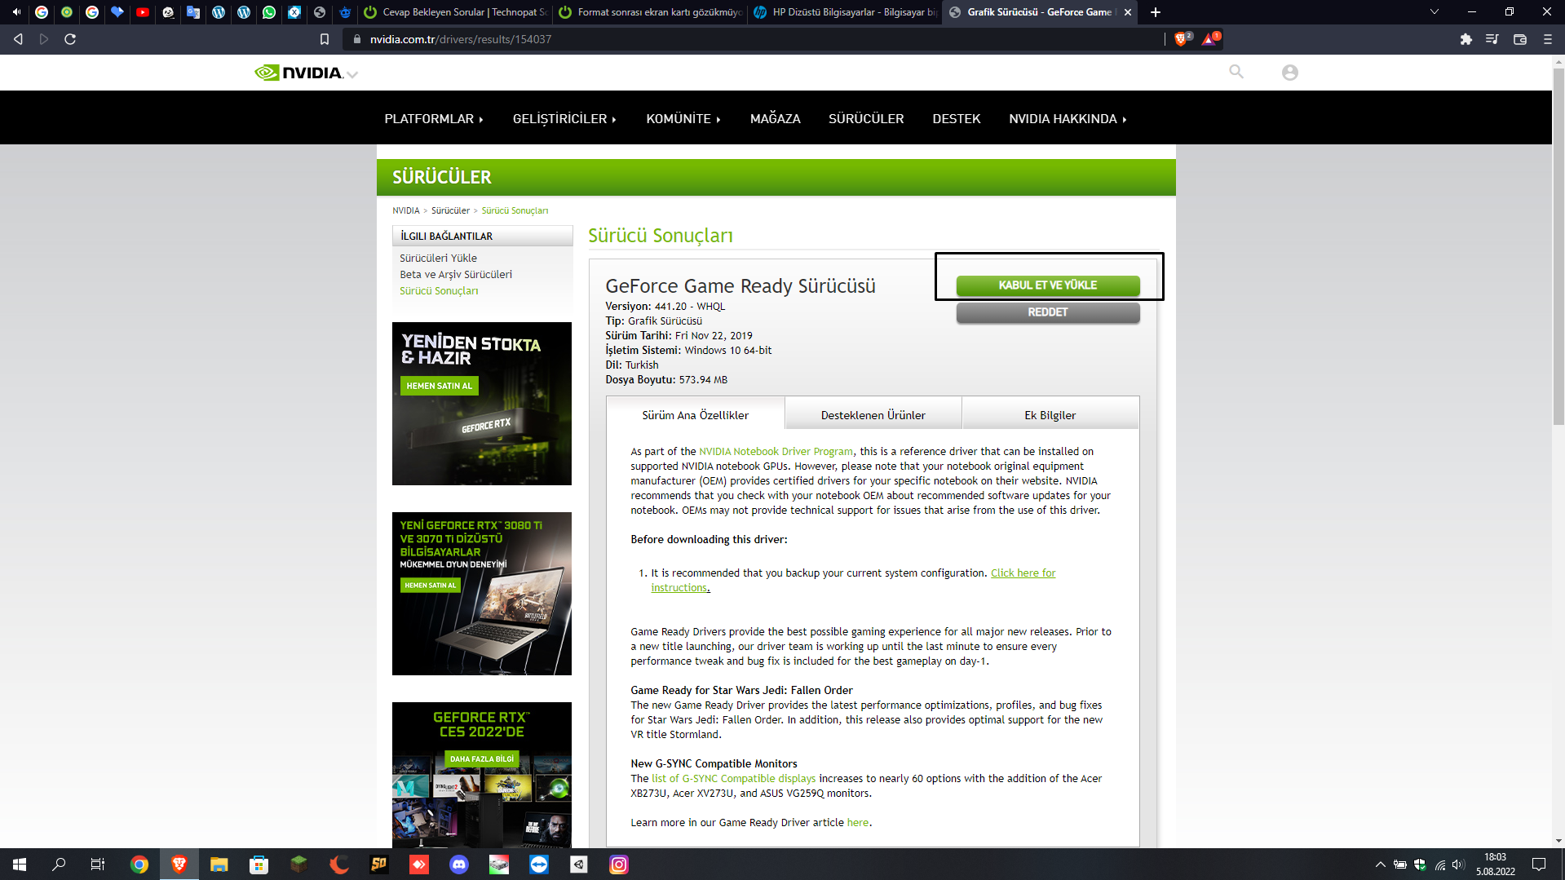Open the dropdown arrow beside NVIDIA logo

pos(352,74)
